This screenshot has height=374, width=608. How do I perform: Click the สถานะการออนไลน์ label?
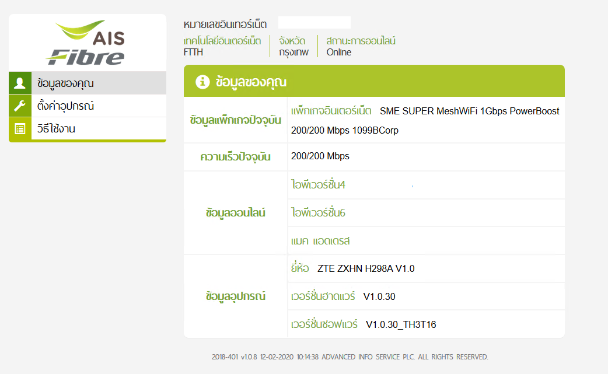[361, 41]
